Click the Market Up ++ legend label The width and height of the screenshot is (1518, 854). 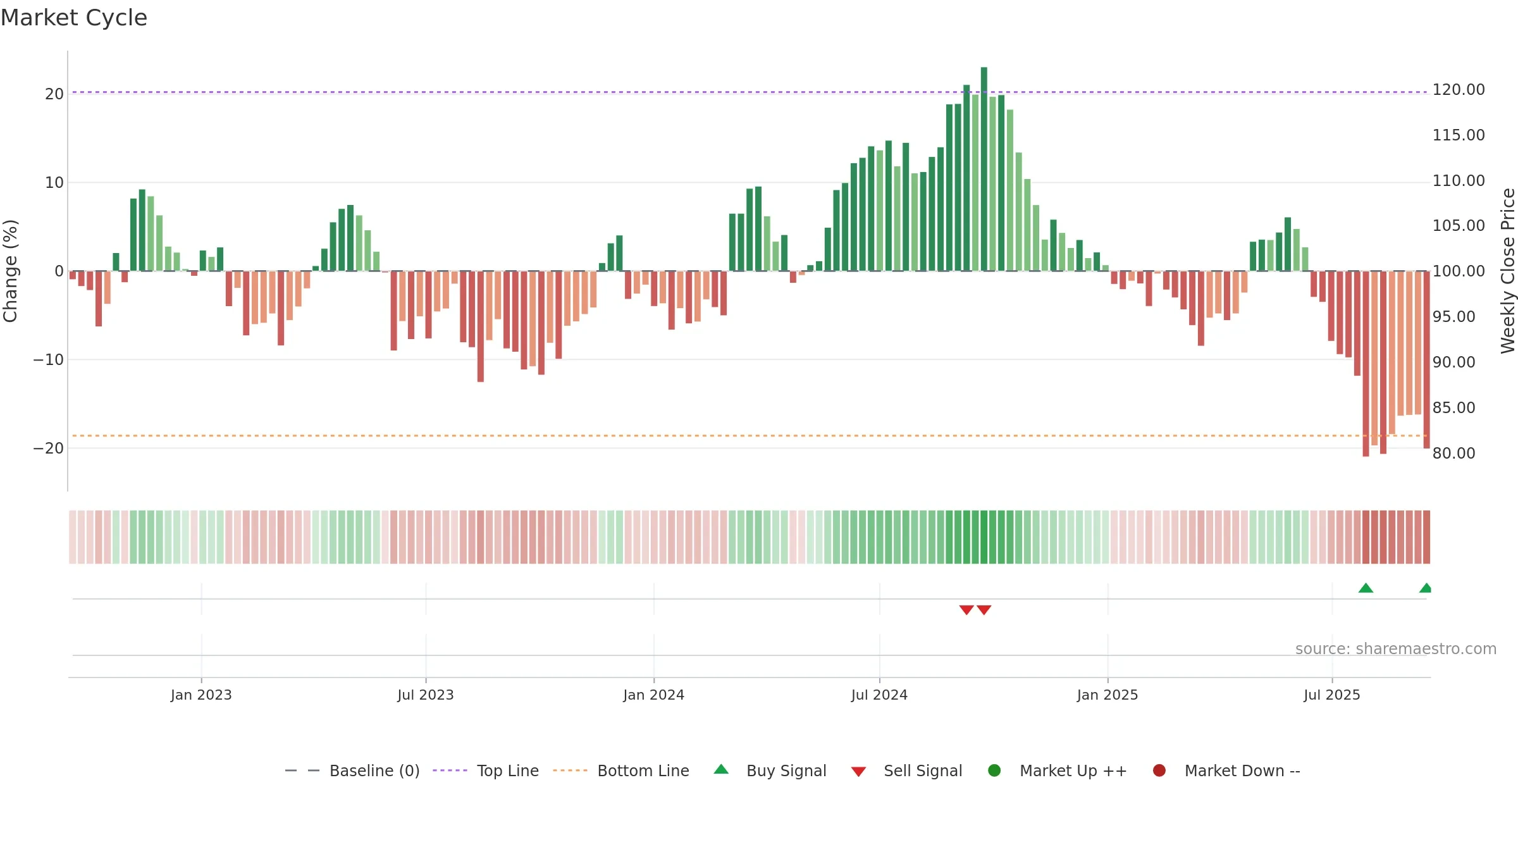1073,770
